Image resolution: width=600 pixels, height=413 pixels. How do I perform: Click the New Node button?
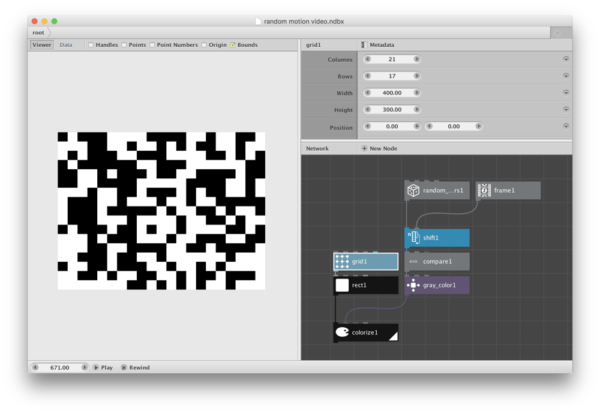(x=379, y=148)
